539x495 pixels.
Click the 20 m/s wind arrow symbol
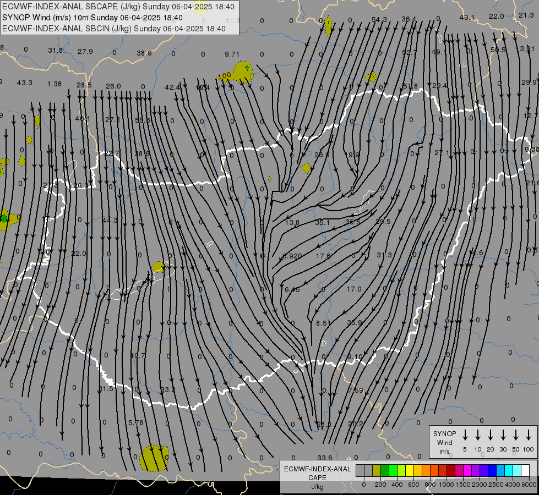(491, 435)
